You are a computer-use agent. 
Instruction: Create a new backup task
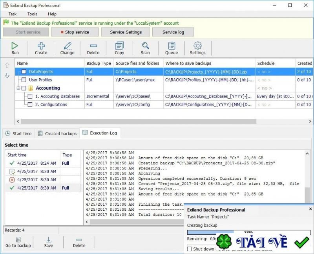click(x=41, y=48)
